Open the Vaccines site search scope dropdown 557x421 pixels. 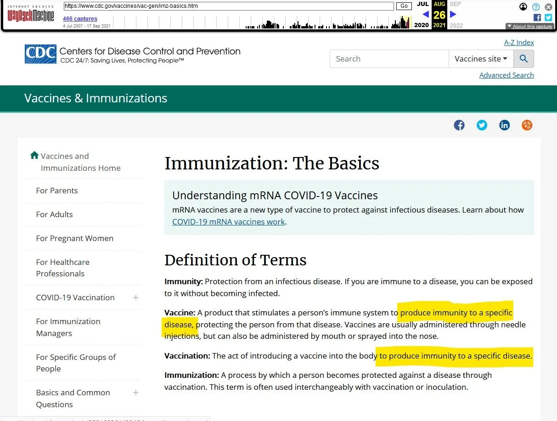coord(481,58)
